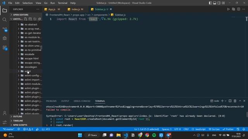
Task: Click the terminal panel scrollbar
Action: coord(247,115)
